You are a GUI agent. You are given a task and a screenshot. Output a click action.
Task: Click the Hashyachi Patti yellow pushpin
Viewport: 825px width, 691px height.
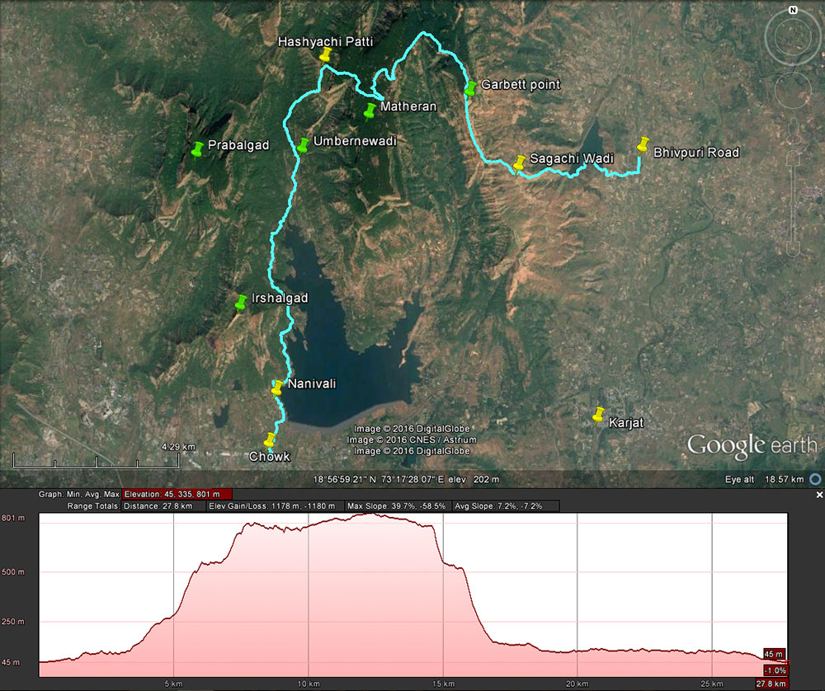tap(326, 54)
